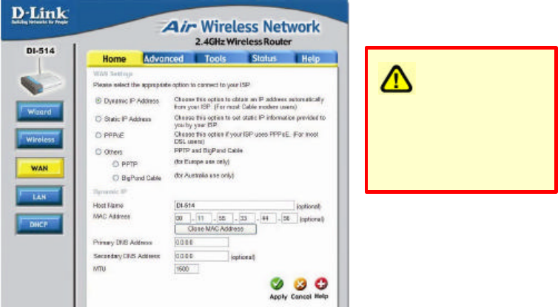Screen dimensions: 558x307
Task: Click the Clone MAC Address button
Action: tap(215, 229)
